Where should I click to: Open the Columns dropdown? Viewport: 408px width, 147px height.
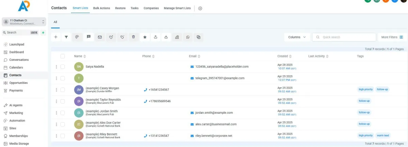(297, 37)
